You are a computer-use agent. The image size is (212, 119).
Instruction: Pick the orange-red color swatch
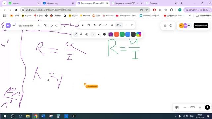click(116, 34)
